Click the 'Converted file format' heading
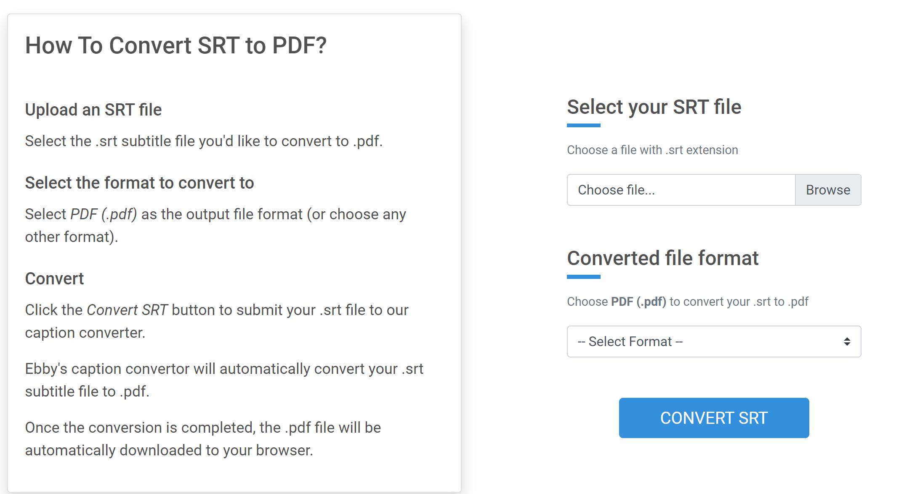 point(663,258)
